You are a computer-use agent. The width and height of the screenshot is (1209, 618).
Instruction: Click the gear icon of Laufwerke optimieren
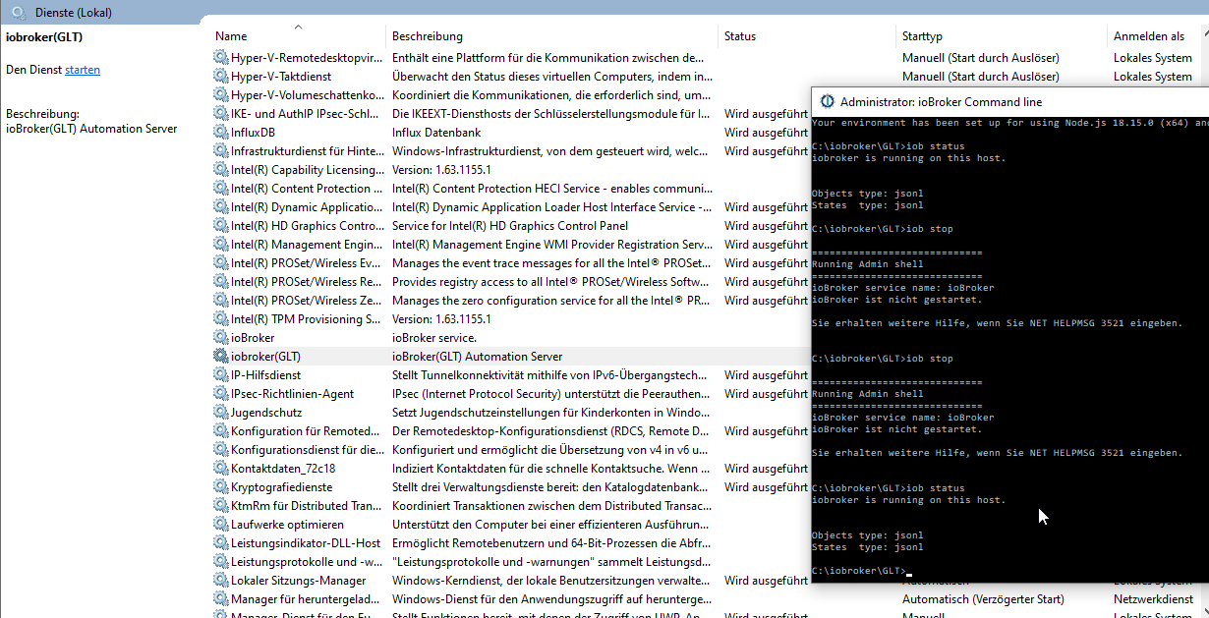(220, 525)
